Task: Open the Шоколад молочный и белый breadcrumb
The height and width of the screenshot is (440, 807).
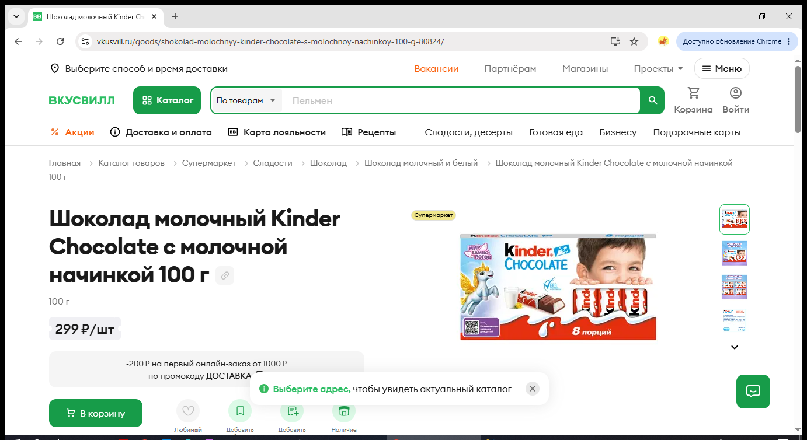Action: coord(421,163)
